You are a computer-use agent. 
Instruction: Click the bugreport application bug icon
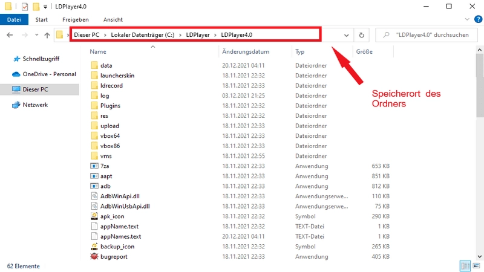pos(94,256)
